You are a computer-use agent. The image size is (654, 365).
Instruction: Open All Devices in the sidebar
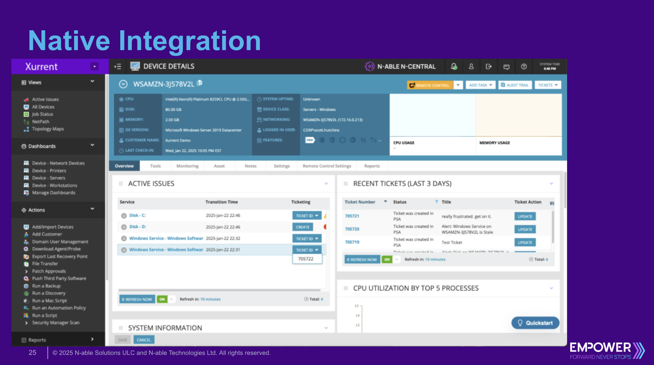[x=43, y=107]
